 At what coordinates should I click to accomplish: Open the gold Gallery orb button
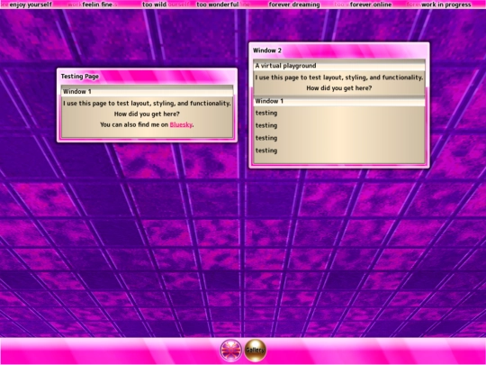255,351
